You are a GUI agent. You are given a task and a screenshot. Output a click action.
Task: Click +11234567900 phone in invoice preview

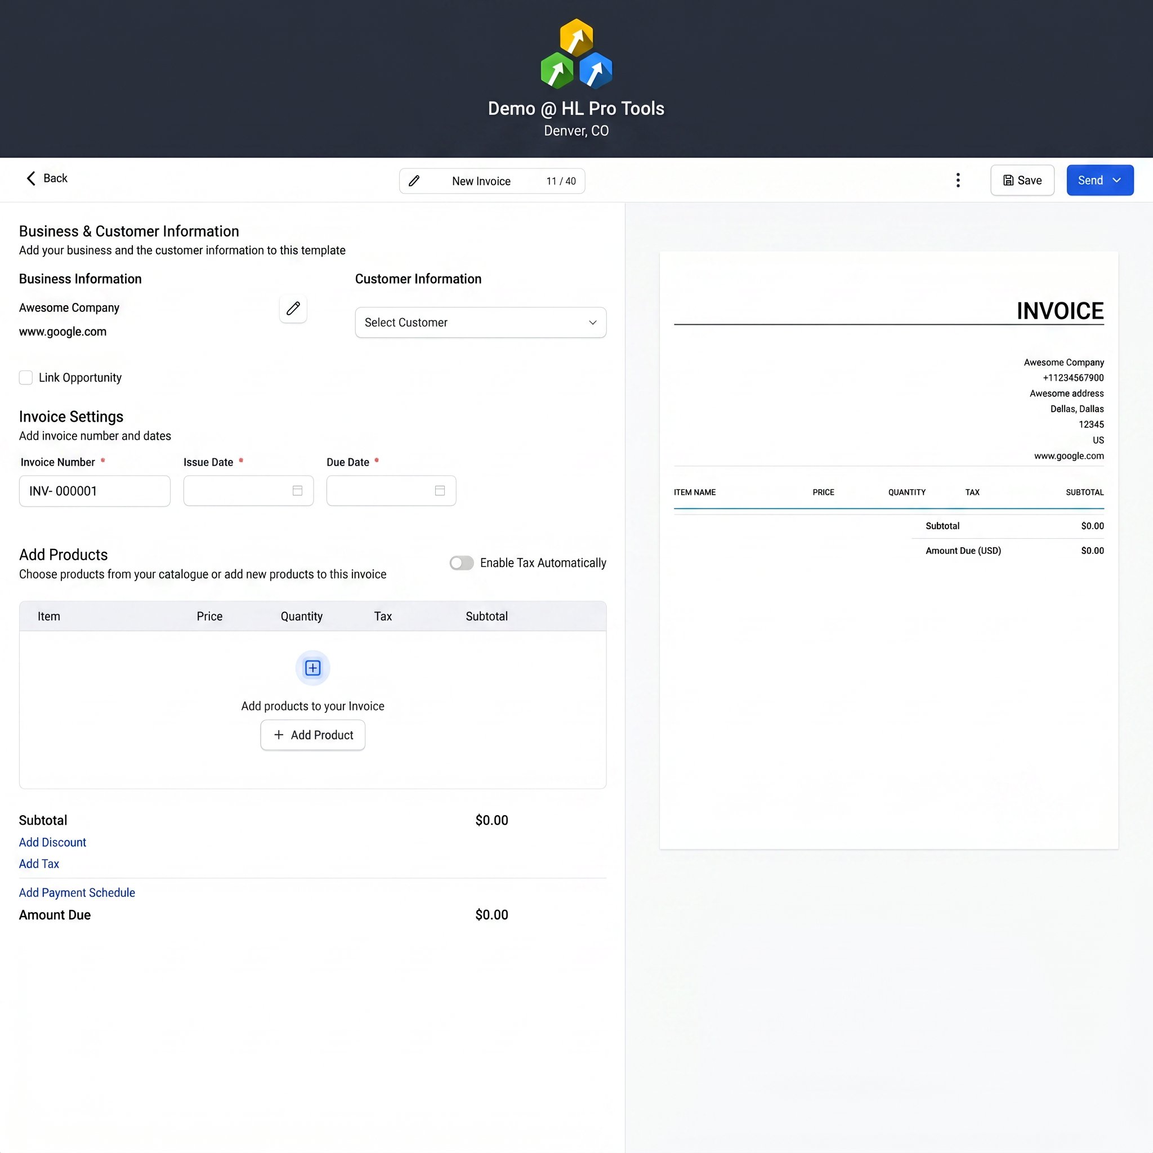point(1073,378)
